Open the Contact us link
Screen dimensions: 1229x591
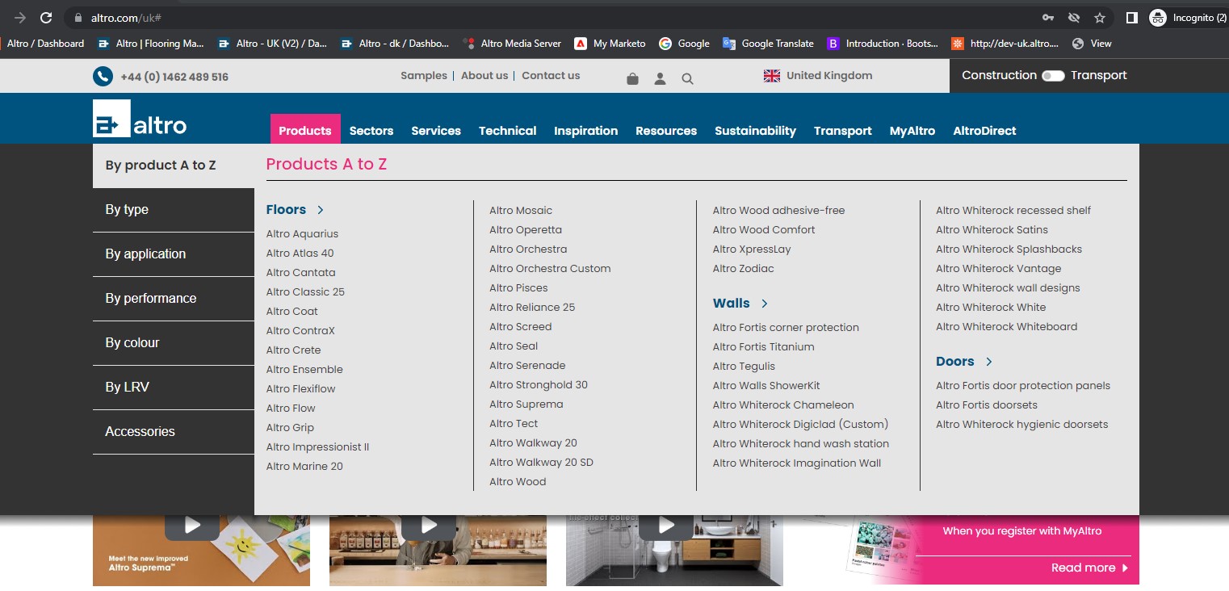[551, 75]
